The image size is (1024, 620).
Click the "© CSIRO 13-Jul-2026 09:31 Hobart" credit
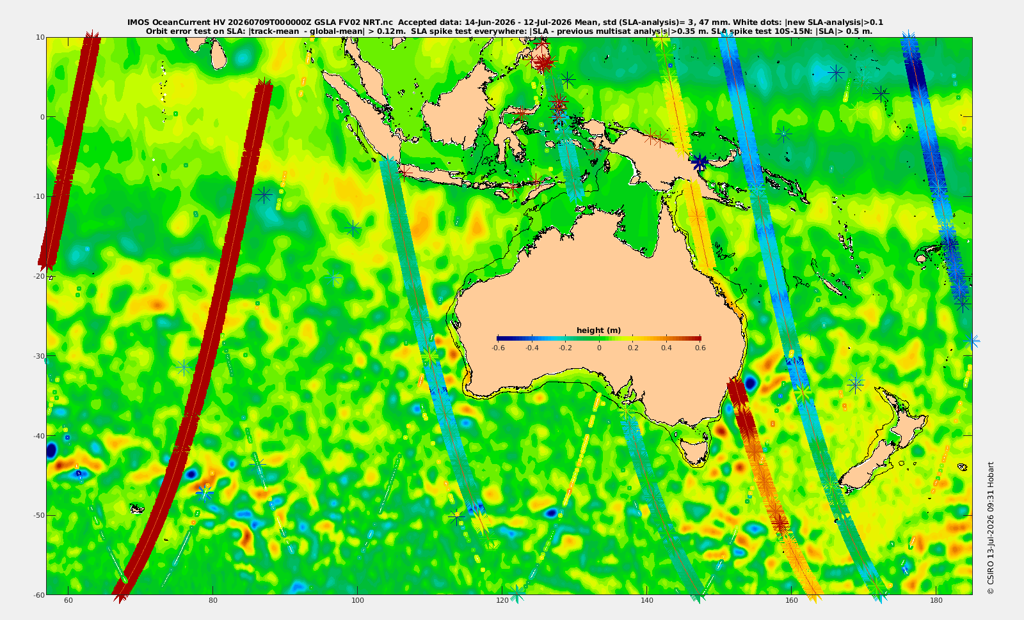(x=991, y=528)
